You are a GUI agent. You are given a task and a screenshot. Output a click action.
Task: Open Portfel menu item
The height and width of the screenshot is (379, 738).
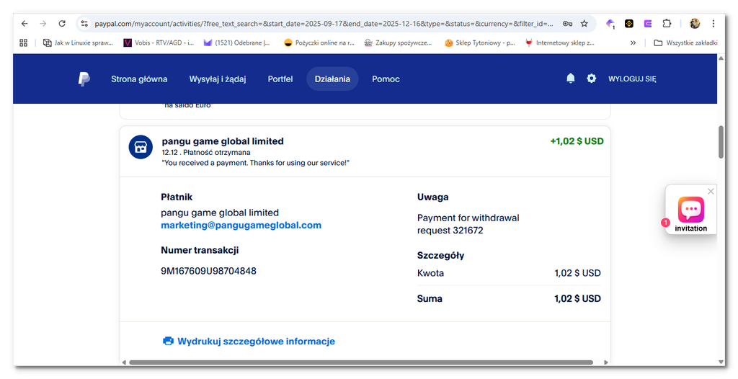tap(280, 79)
